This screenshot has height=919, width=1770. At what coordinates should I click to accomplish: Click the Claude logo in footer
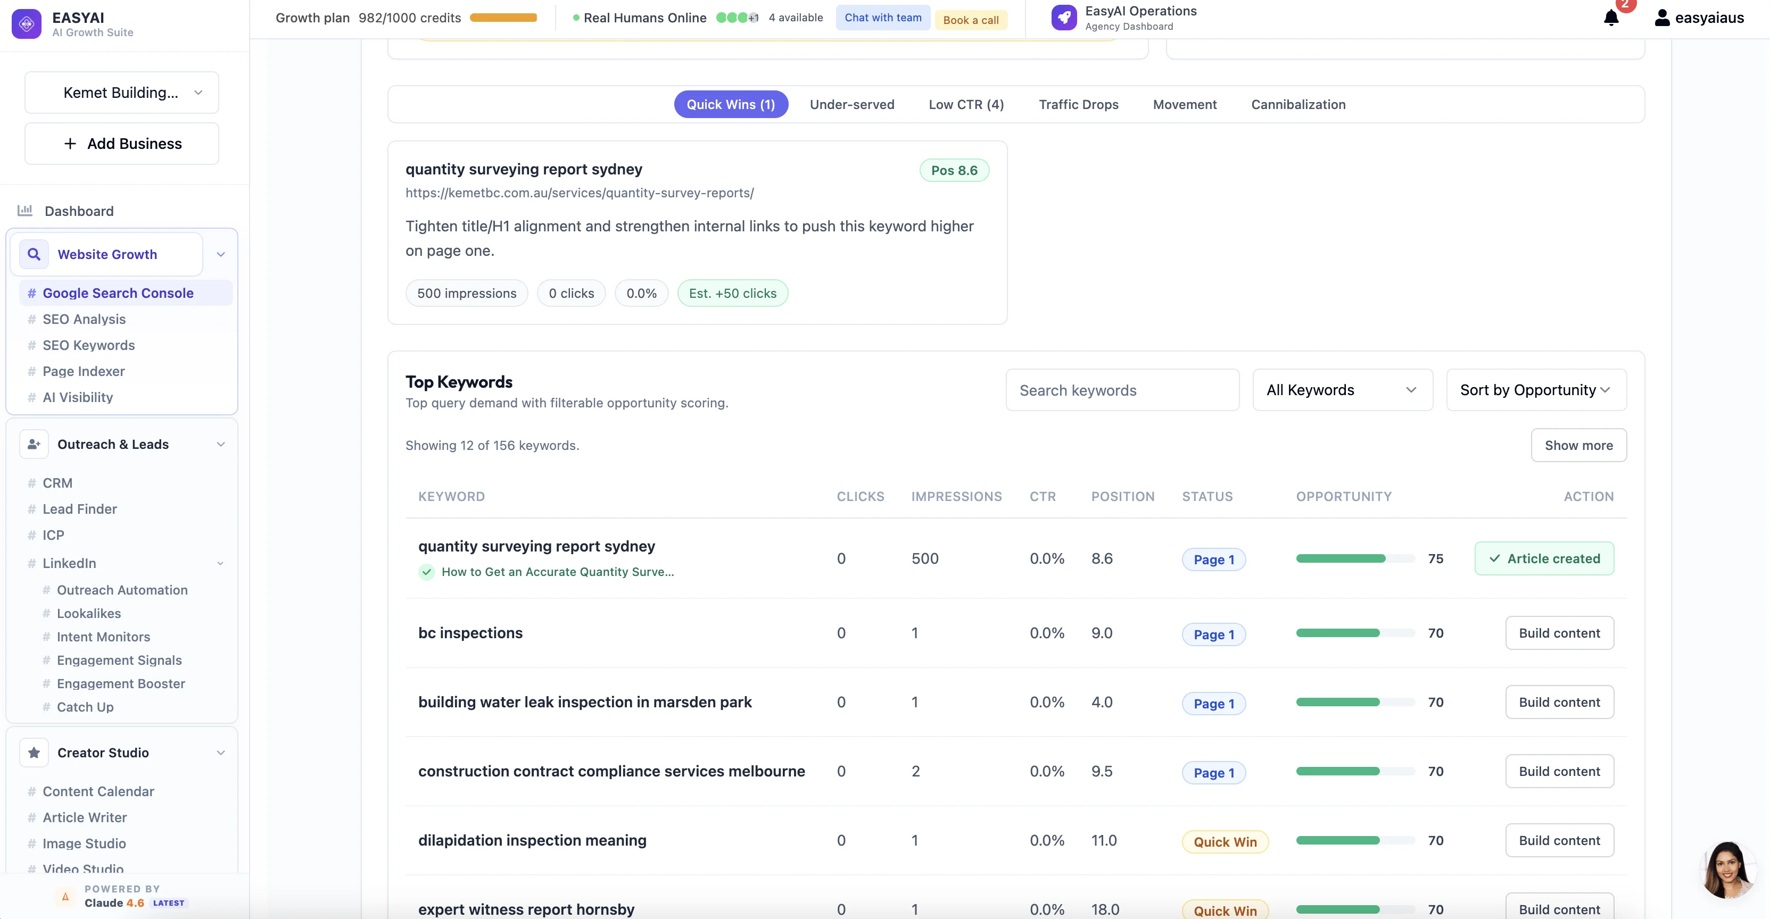65,896
